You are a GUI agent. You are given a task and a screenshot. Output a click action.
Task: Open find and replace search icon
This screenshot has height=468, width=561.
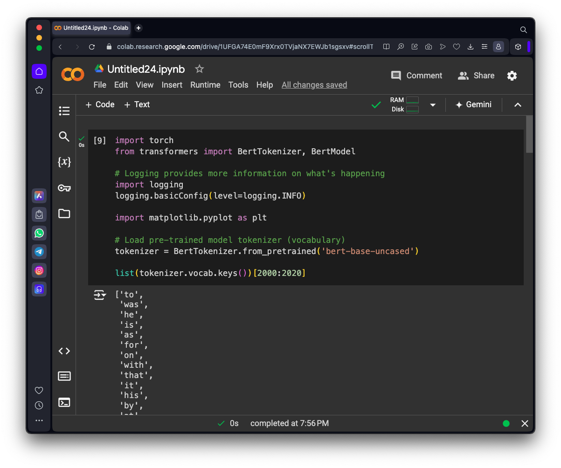pyautogui.click(x=64, y=137)
